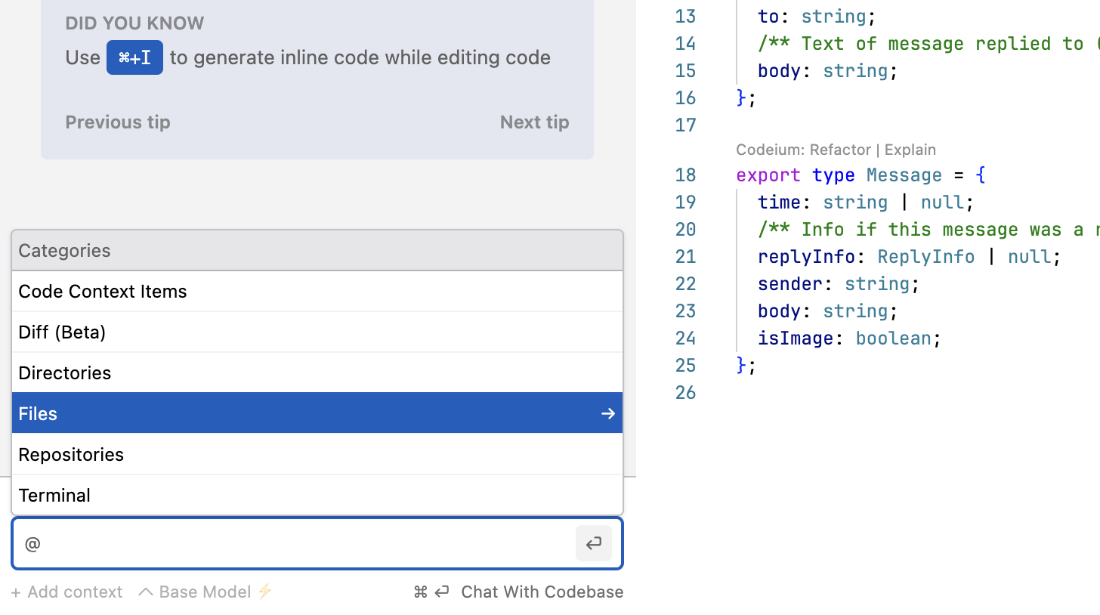Select the Directories category
This screenshot has height=615, width=1100.
tap(65, 373)
